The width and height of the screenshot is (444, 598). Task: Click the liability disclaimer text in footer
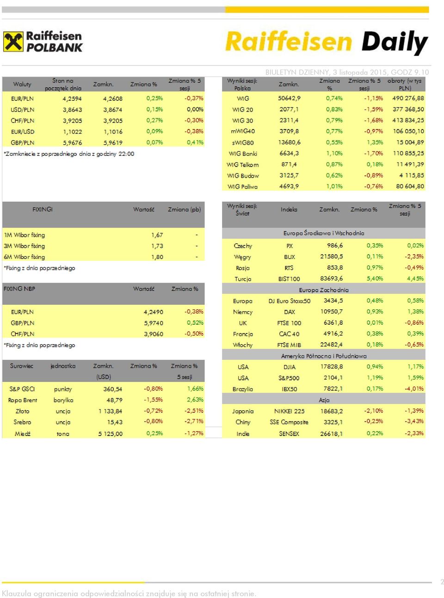(129, 593)
